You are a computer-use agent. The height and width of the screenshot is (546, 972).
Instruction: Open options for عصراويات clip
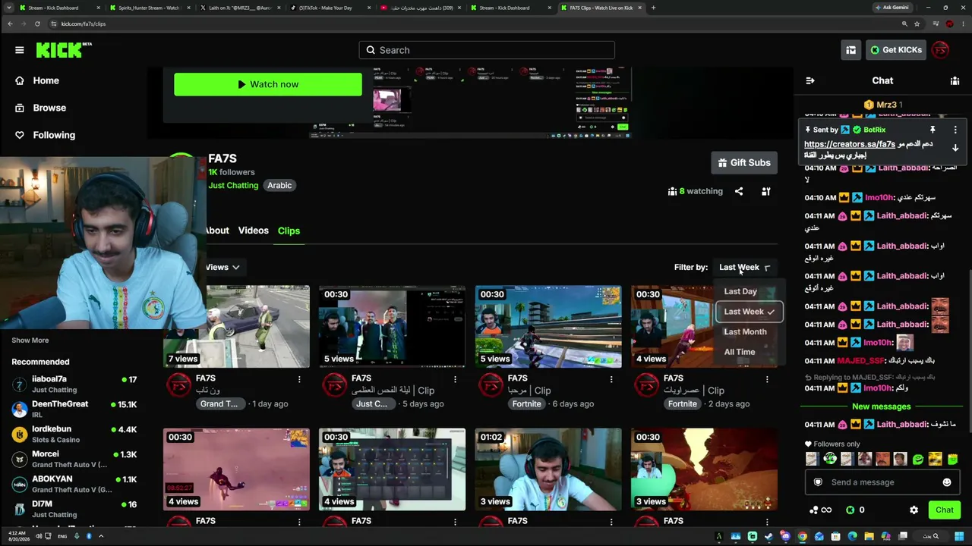[x=767, y=378]
